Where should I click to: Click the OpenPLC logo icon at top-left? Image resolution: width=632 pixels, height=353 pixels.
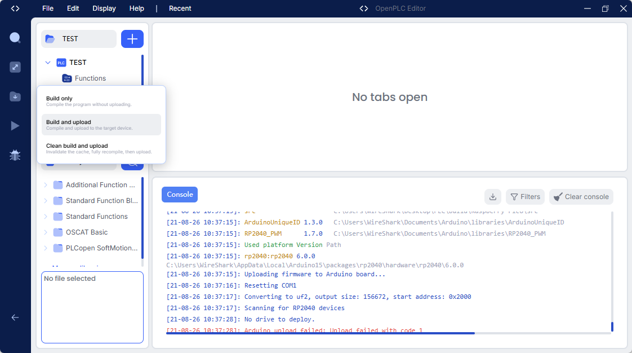(15, 8)
